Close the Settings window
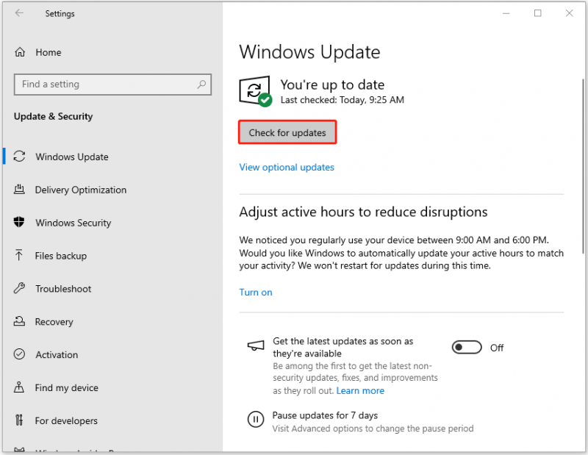 click(569, 13)
